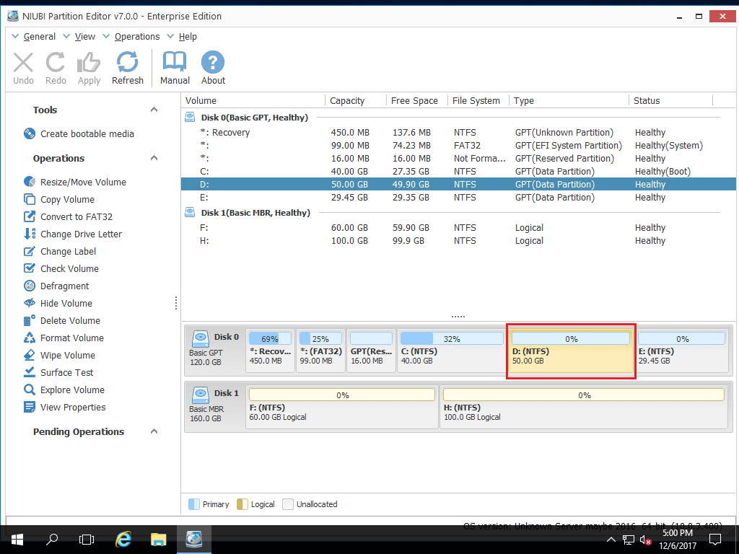Open Task View on the taskbar
This screenshot has width=739, height=554.
(x=87, y=540)
